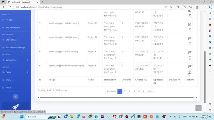The image size is (214, 120).
Task: Reload the page with refresh icon
Action: tap(10, 7)
